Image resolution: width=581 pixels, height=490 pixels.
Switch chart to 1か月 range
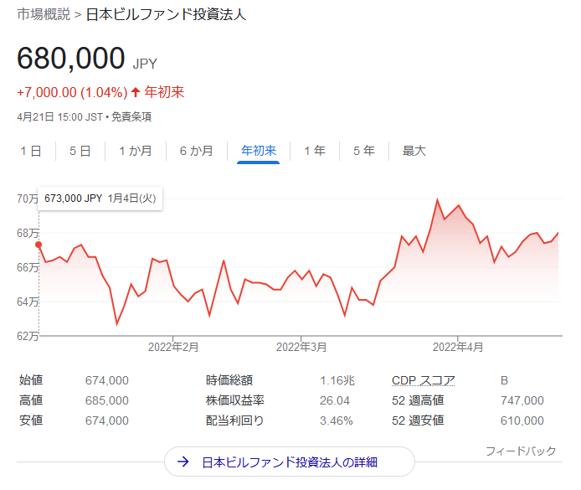(x=136, y=151)
